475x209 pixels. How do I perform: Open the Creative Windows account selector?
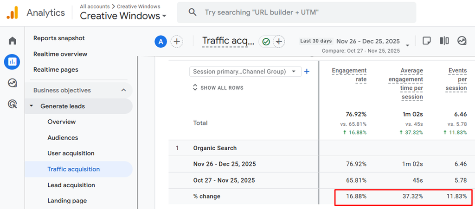tap(123, 16)
